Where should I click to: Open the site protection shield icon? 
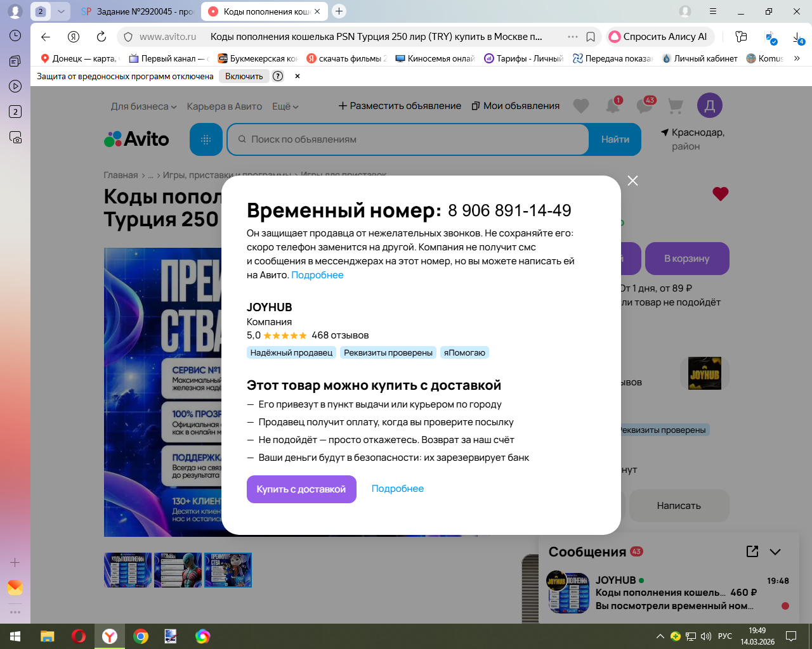click(128, 37)
